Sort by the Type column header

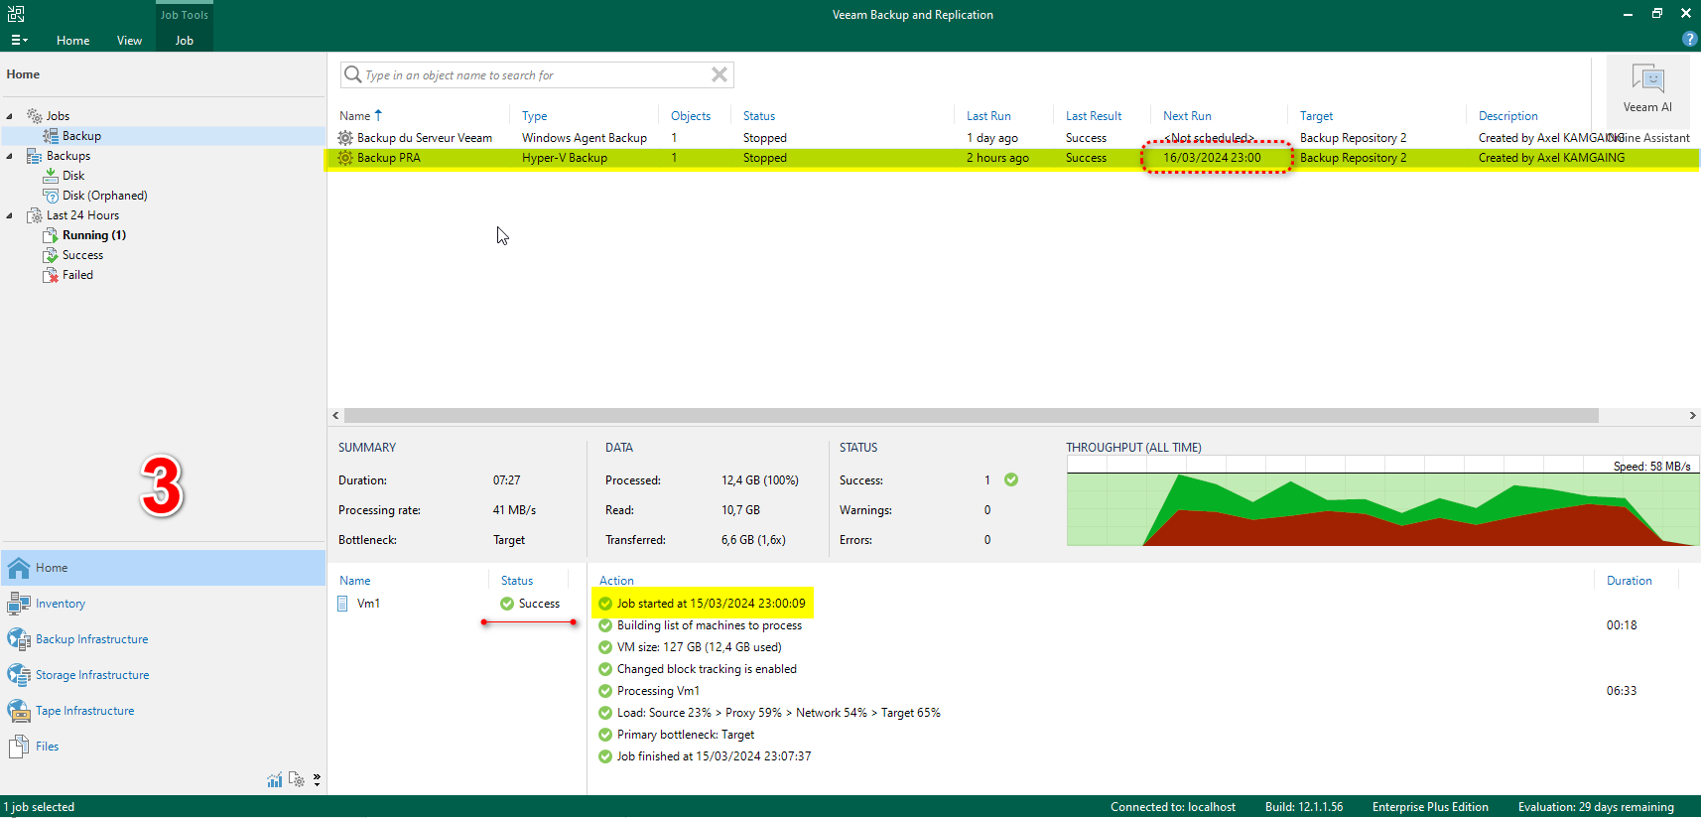click(x=535, y=116)
